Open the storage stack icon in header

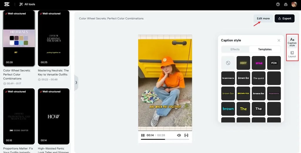pos(286,4)
